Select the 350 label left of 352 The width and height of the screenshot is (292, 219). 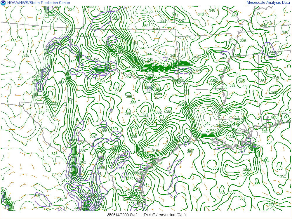(x=88, y=58)
